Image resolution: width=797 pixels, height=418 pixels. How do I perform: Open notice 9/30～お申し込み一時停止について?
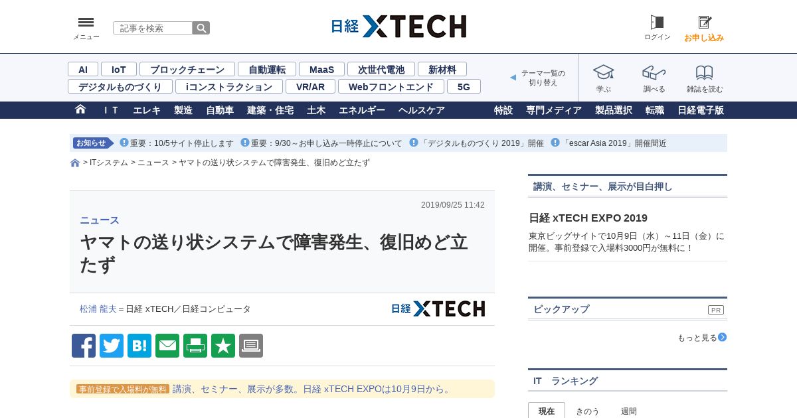(326, 143)
